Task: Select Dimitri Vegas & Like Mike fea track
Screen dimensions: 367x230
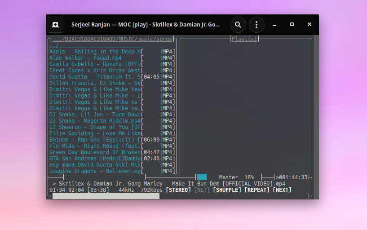Action: click(95, 89)
